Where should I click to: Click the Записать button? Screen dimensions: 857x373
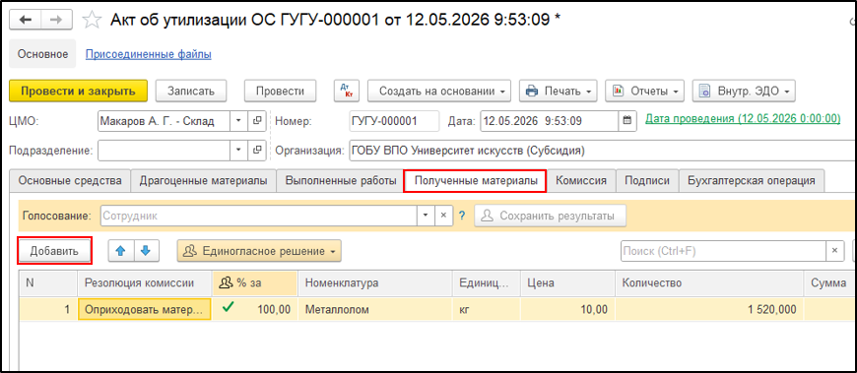click(190, 91)
